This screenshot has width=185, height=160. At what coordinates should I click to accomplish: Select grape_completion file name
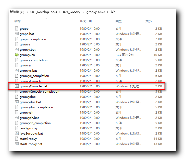pyautogui.click(x=33, y=39)
